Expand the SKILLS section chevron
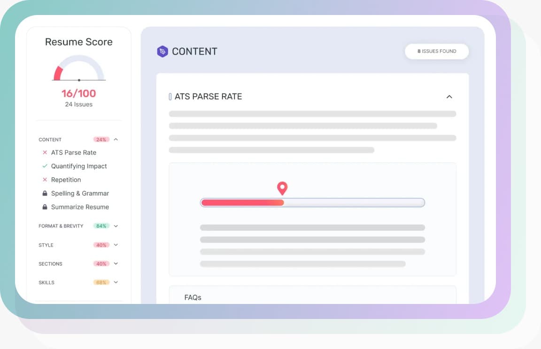 pyautogui.click(x=116, y=282)
